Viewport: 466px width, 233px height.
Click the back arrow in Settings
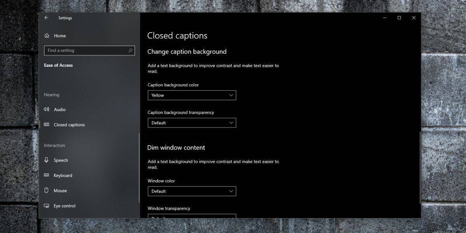[x=46, y=18]
